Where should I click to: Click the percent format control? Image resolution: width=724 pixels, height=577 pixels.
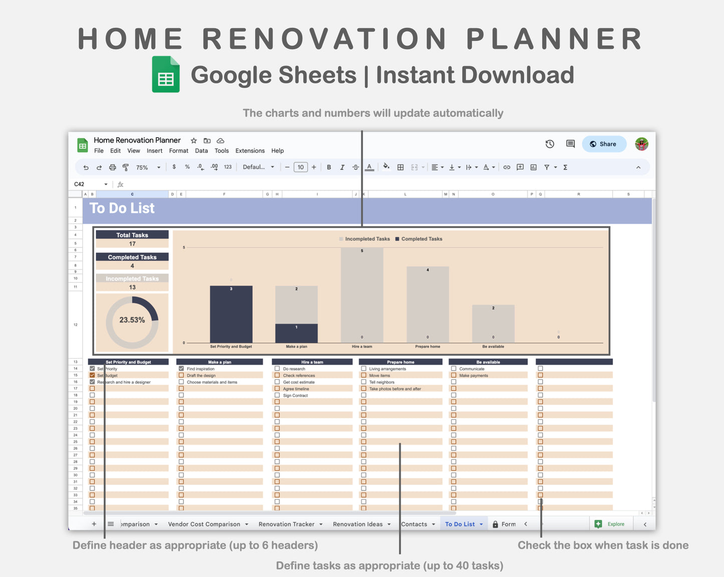187,167
